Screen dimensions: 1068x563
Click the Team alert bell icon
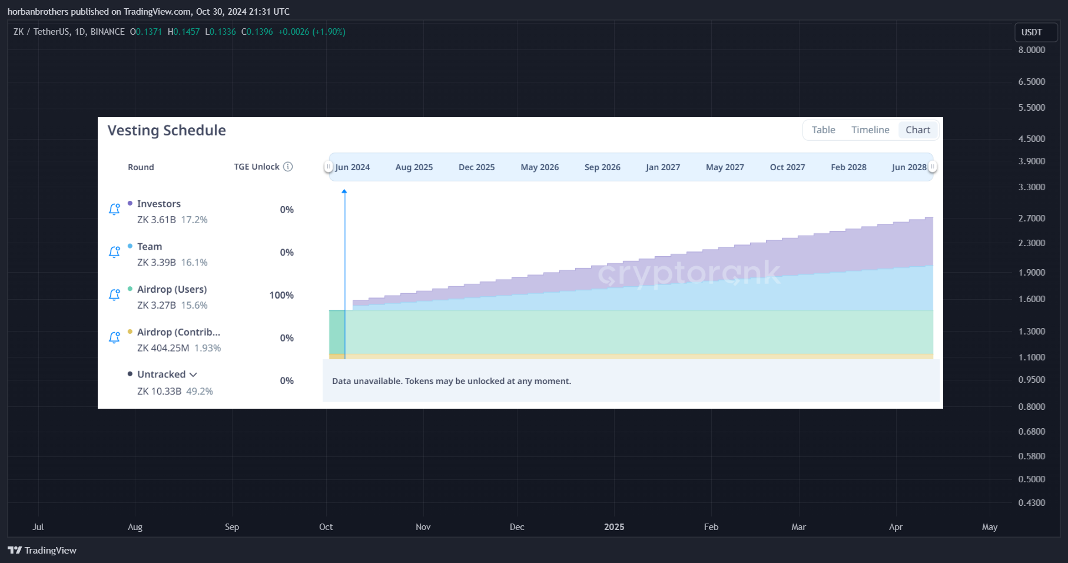click(114, 252)
